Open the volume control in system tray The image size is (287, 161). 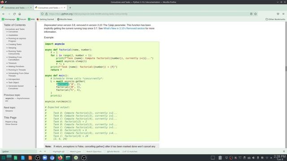click(x=253, y=158)
